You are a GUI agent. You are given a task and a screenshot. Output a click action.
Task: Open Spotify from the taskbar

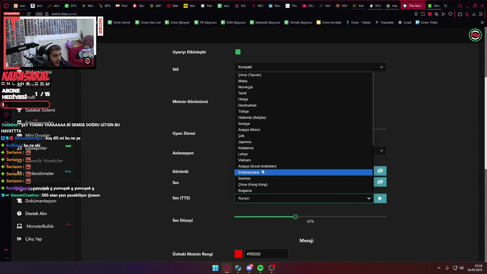(x=260, y=268)
